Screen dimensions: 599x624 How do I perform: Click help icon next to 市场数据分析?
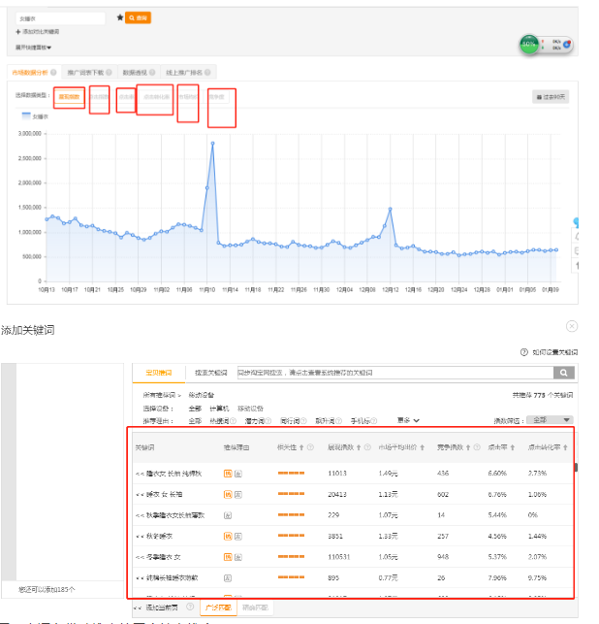53,73
